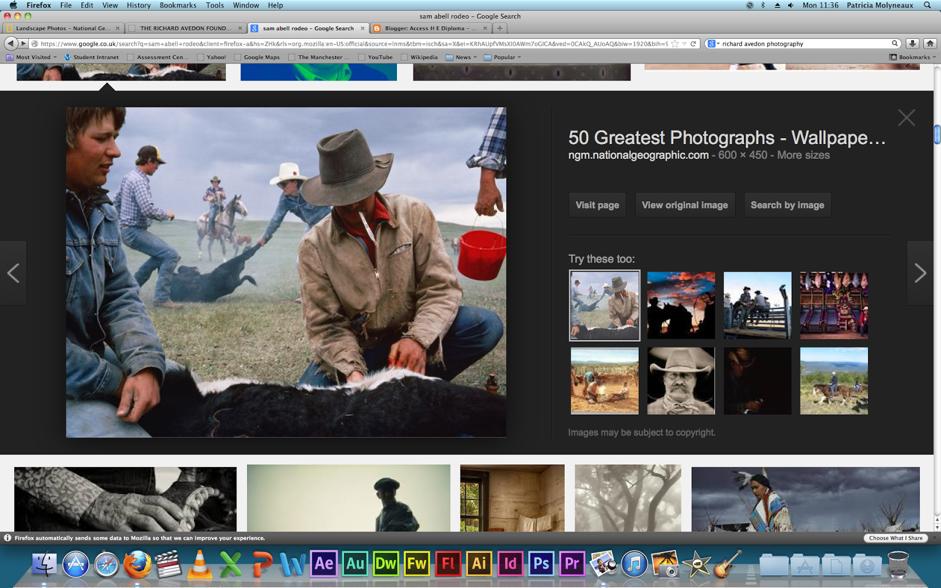The width and height of the screenshot is (941, 588).
Task: Launch Adobe Audition from the Dock
Action: [x=355, y=564]
